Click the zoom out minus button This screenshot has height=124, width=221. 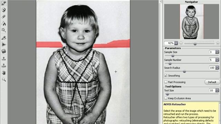[181, 43]
